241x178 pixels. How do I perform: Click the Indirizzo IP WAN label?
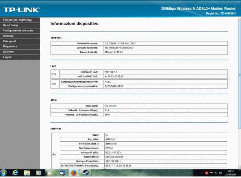point(89,152)
